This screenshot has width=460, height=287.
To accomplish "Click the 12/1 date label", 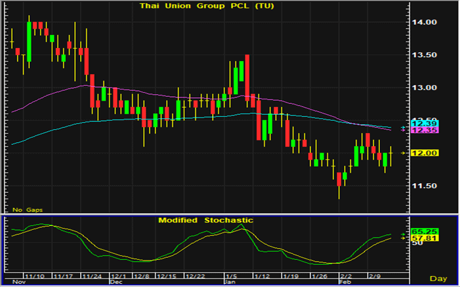I will 118,276.
